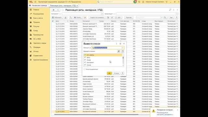Open the Руководителю section

click(x=38, y=14)
